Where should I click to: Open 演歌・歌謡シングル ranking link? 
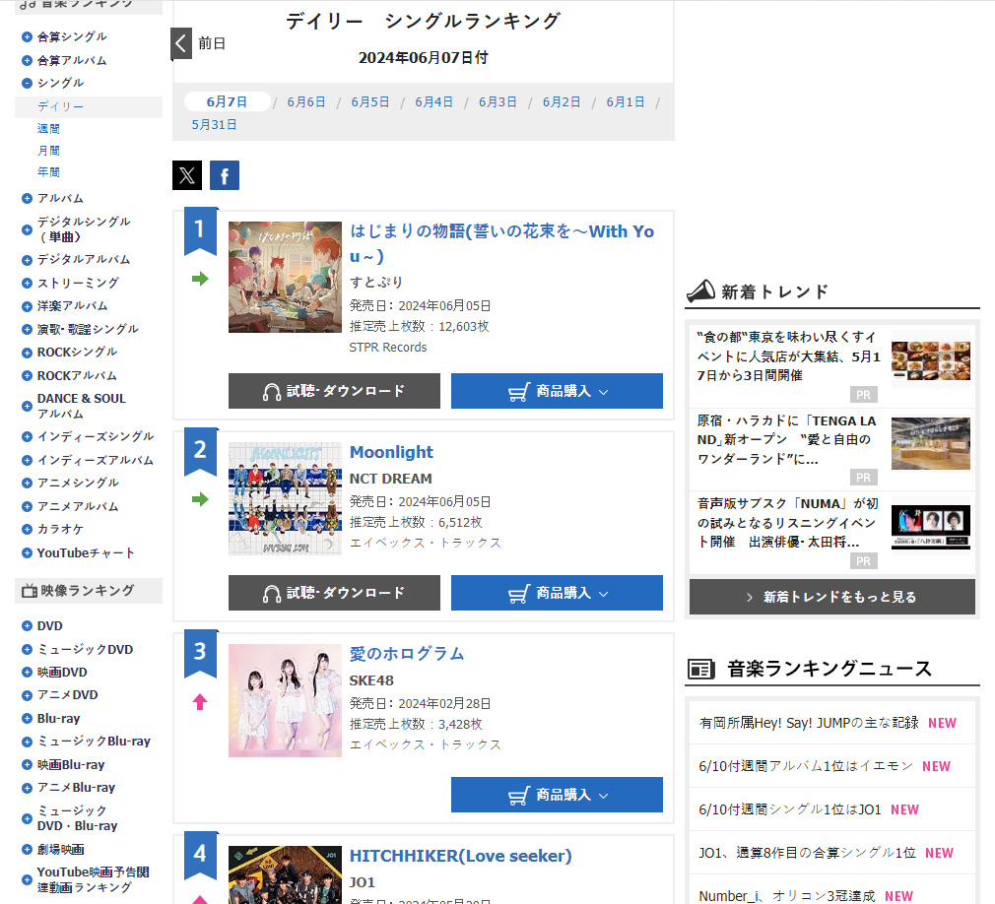pos(88,329)
